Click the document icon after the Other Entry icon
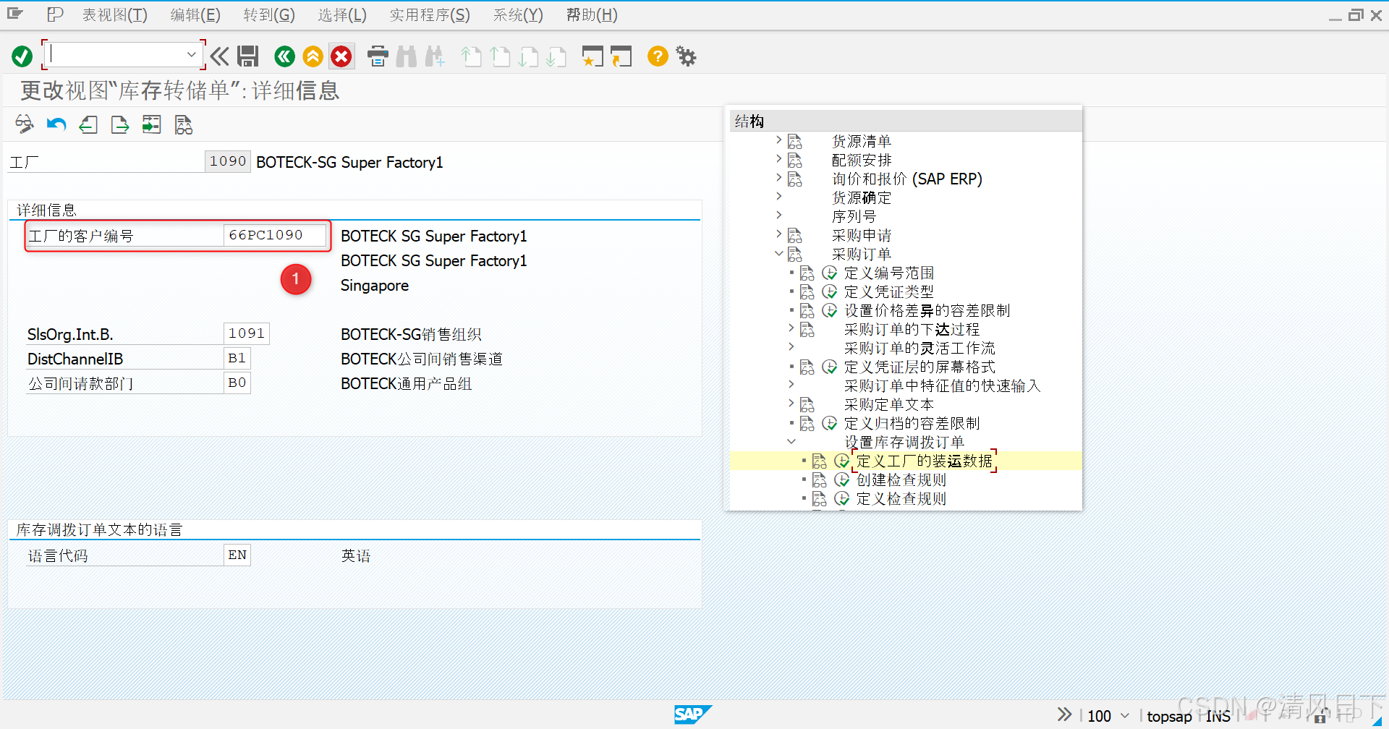The image size is (1389, 729). (184, 124)
